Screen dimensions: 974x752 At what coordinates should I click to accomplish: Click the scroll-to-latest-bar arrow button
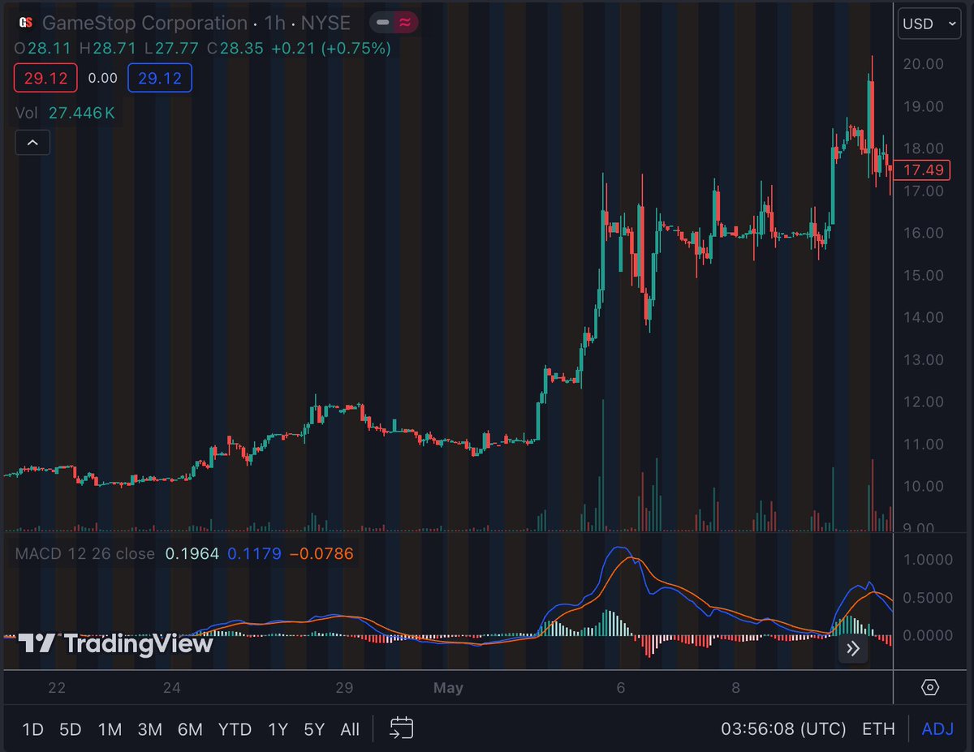(853, 648)
